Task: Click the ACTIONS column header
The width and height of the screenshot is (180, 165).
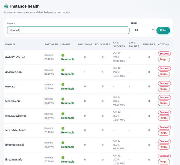Action: coord(163,44)
